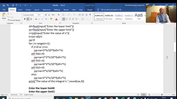Align text to the right
Image resolution: width=177 pixels, height=99 pixels.
point(70,19)
